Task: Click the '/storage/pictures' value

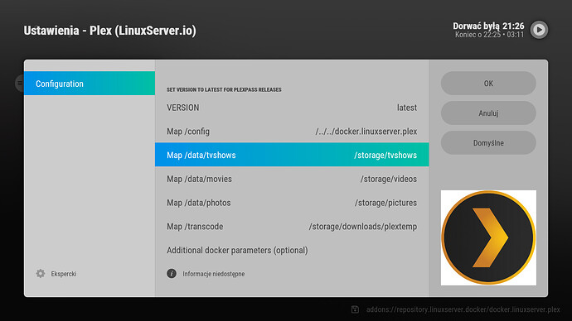Action: point(386,203)
